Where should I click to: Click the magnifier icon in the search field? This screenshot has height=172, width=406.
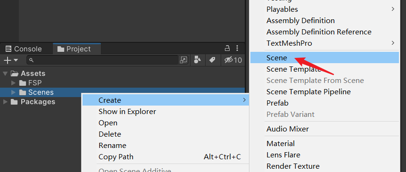pyautogui.click(x=31, y=60)
